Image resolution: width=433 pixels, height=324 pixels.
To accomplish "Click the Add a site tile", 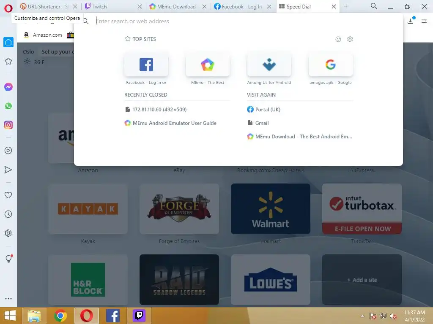I will (x=362, y=280).
